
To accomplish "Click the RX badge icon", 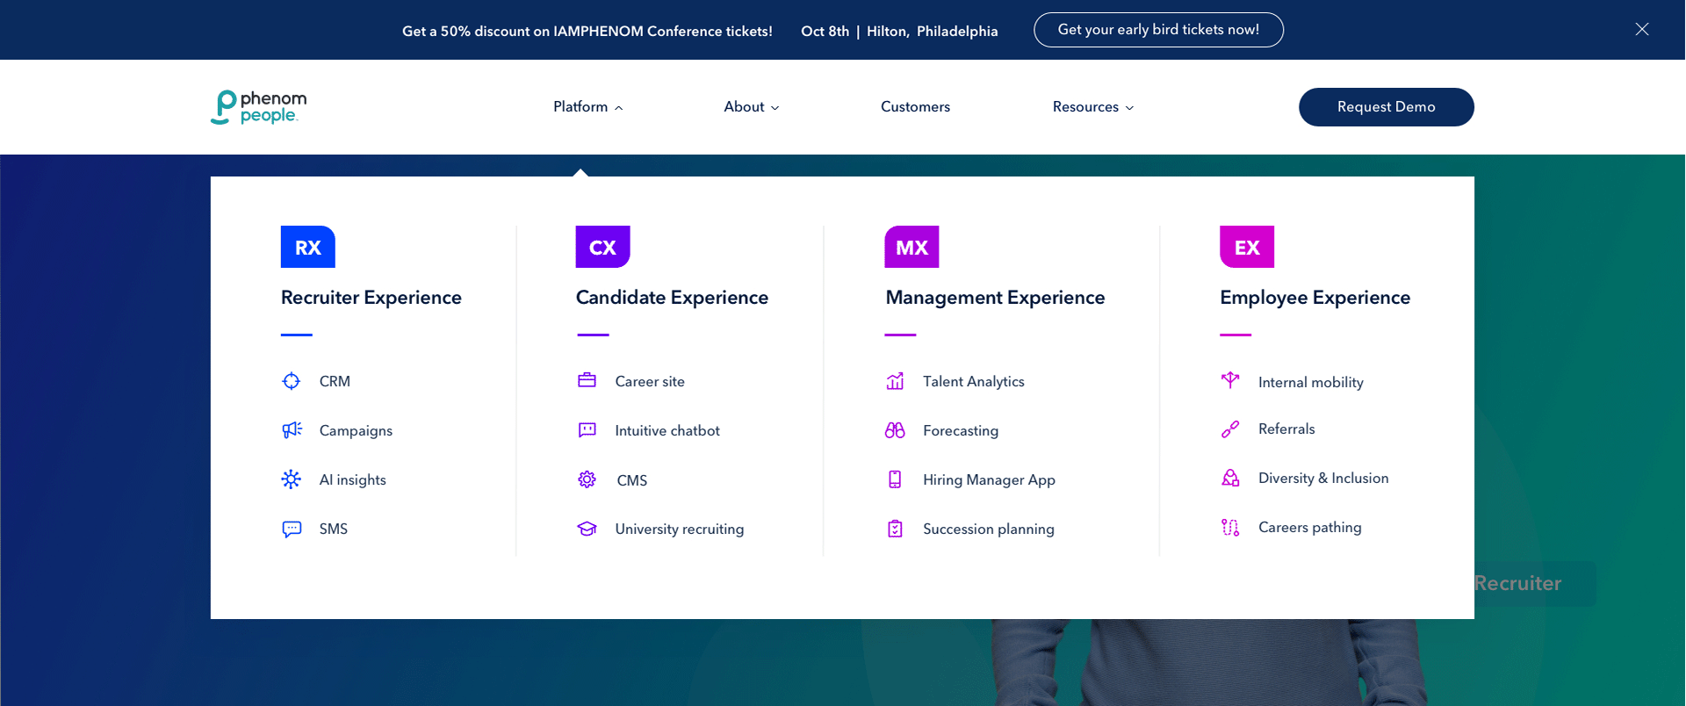I will point(308,247).
